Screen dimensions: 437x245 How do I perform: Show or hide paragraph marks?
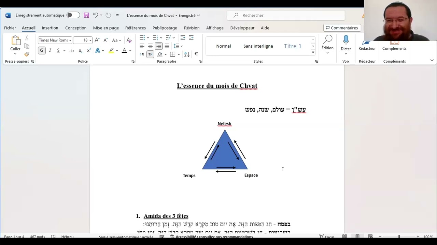click(196, 54)
